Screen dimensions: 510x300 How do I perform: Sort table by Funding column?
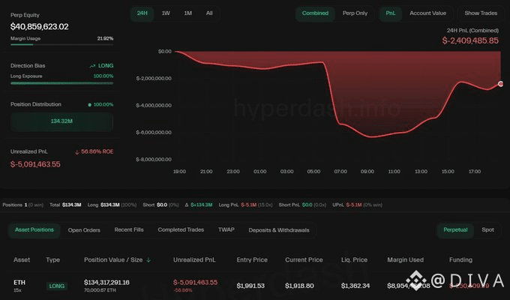tap(460, 260)
